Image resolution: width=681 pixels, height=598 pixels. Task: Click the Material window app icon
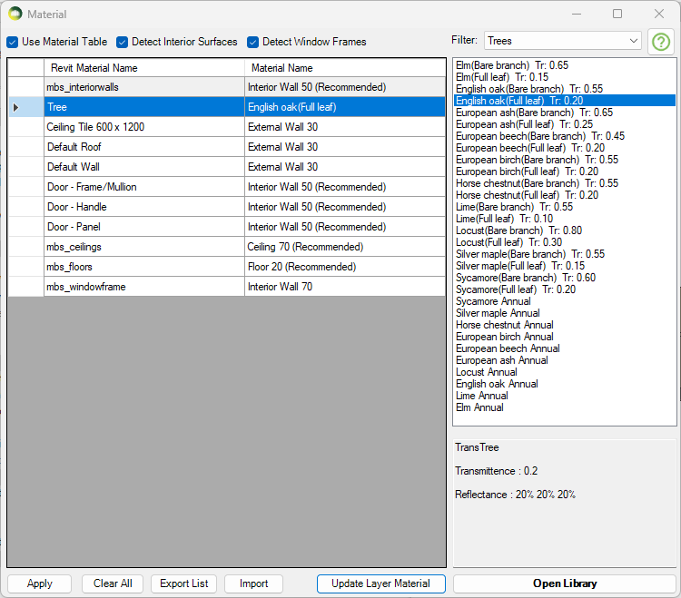15,14
